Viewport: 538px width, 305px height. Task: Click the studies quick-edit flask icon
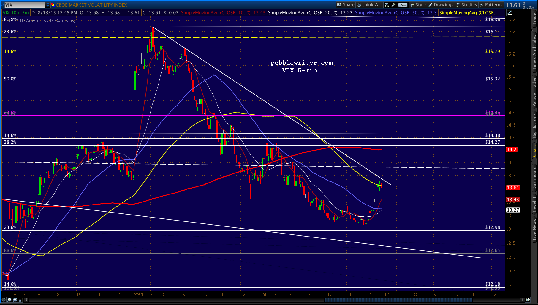click(x=387, y=5)
